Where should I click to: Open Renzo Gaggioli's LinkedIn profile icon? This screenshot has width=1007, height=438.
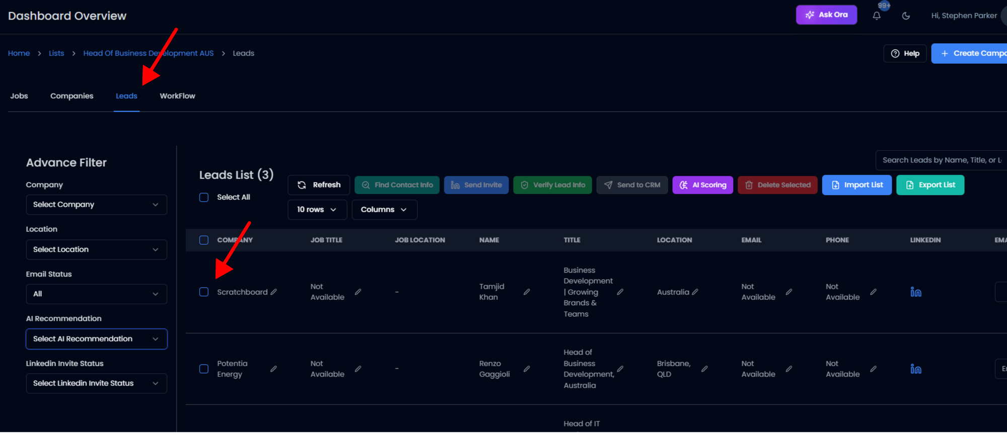[x=915, y=369]
